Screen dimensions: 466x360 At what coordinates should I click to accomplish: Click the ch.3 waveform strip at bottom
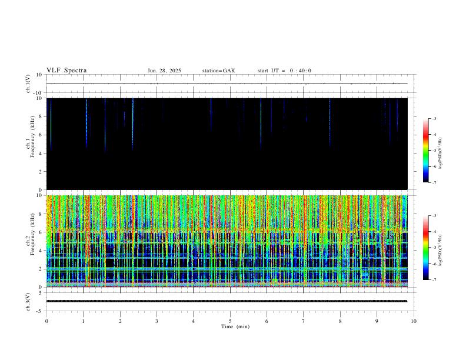tap(230, 302)
